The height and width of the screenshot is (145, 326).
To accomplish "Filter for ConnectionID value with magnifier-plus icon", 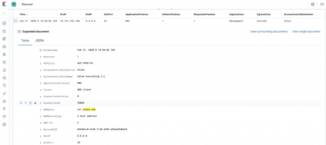I will tap(21, 103).
